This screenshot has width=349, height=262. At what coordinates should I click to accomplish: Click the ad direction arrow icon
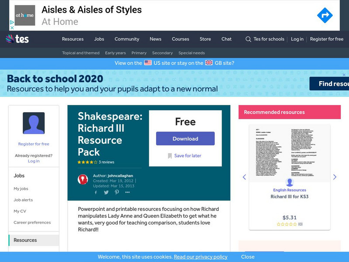tap(325, 15)
